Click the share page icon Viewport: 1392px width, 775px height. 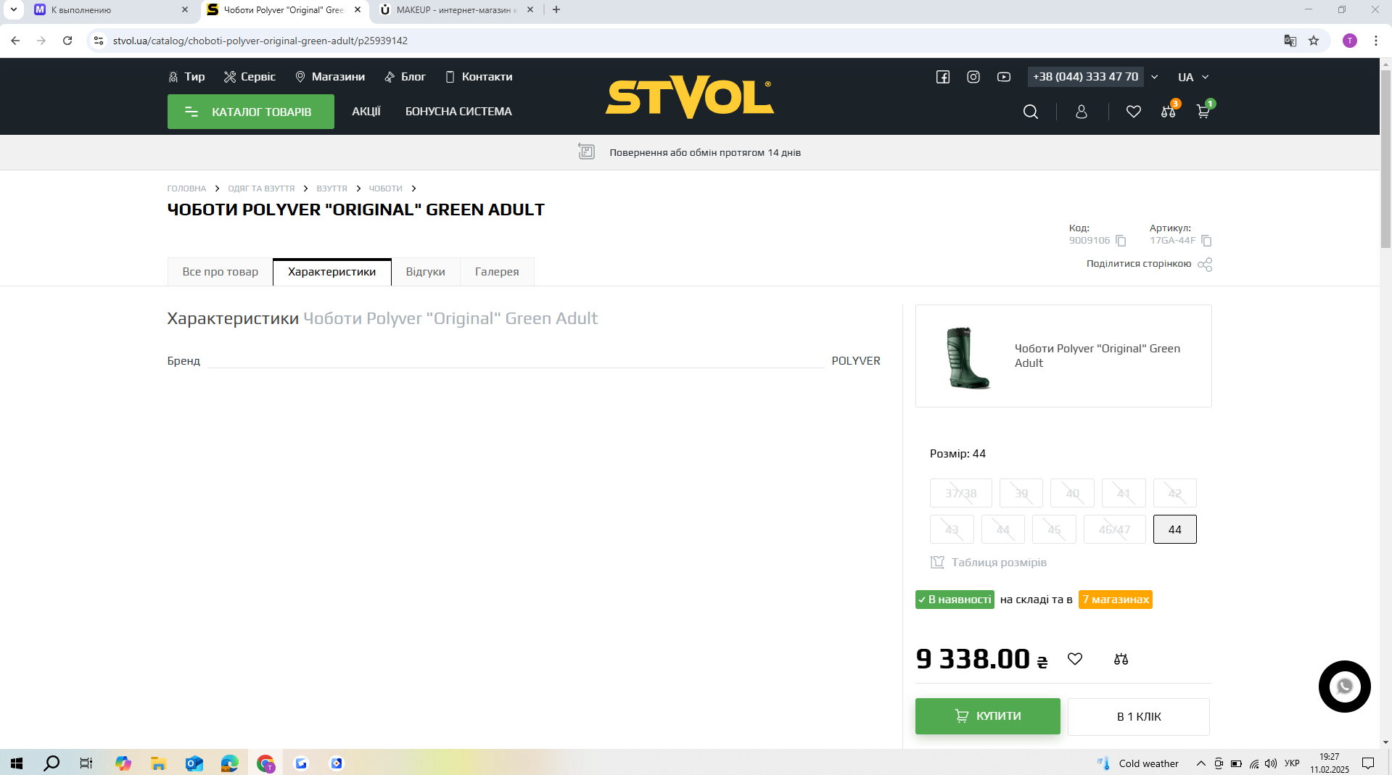pos(1205,265)
